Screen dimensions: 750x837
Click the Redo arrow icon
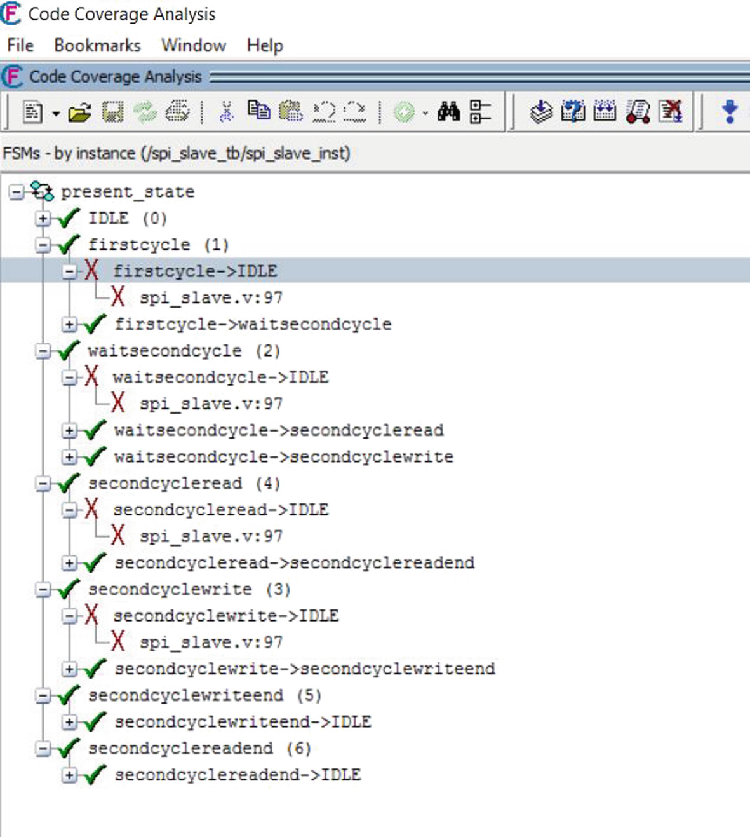point(355,112)
